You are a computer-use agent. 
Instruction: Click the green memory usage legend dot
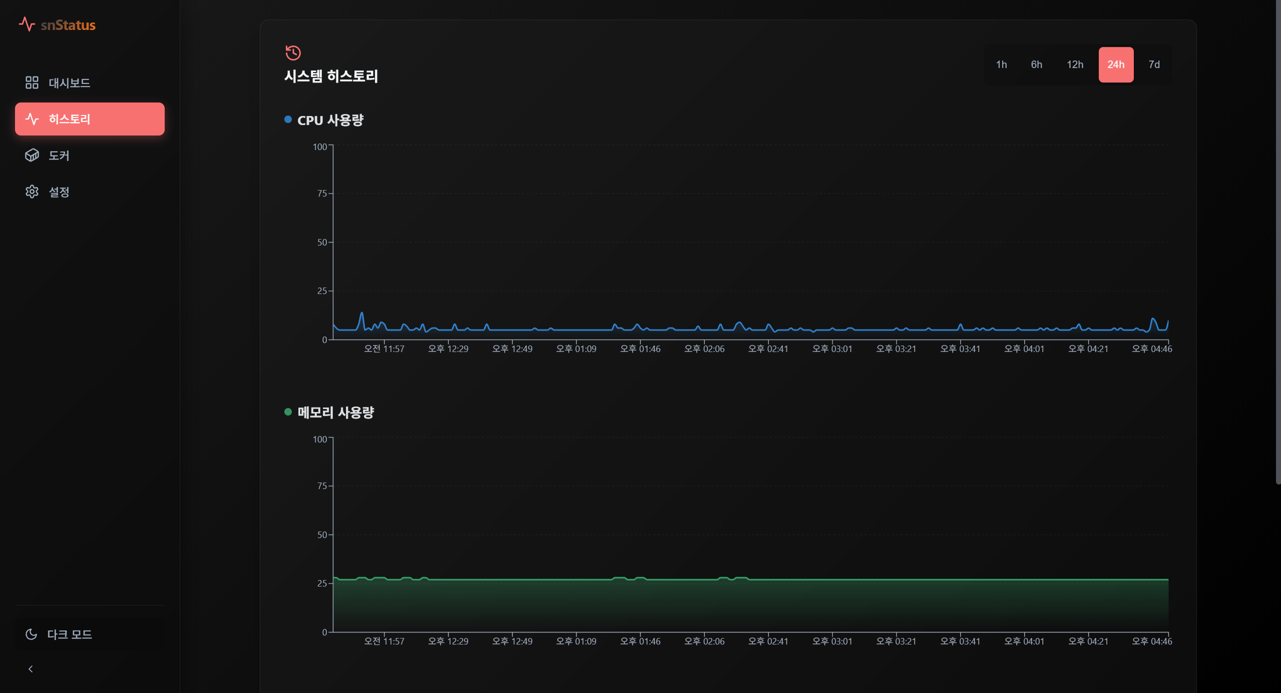click(288, 412)
